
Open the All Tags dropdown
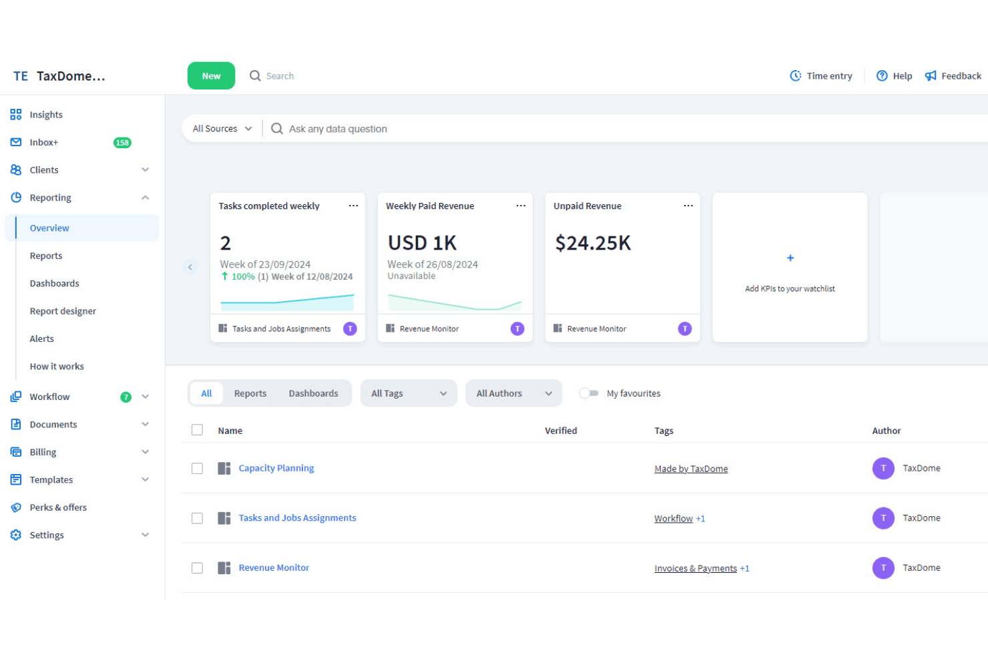(409, 393)
